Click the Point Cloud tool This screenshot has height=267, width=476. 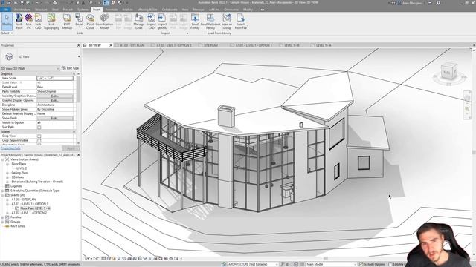[x=90, y=22]
